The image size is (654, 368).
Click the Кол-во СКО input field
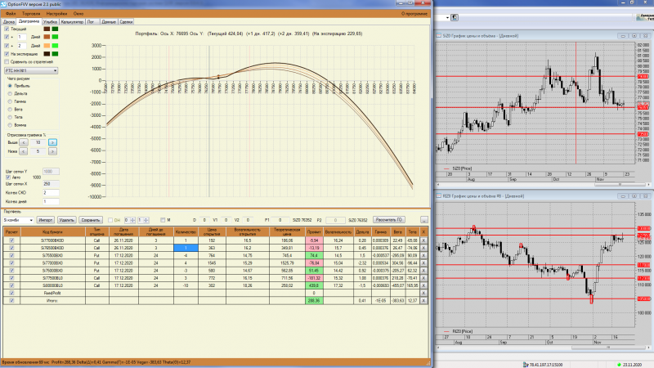tap(51, 193)
